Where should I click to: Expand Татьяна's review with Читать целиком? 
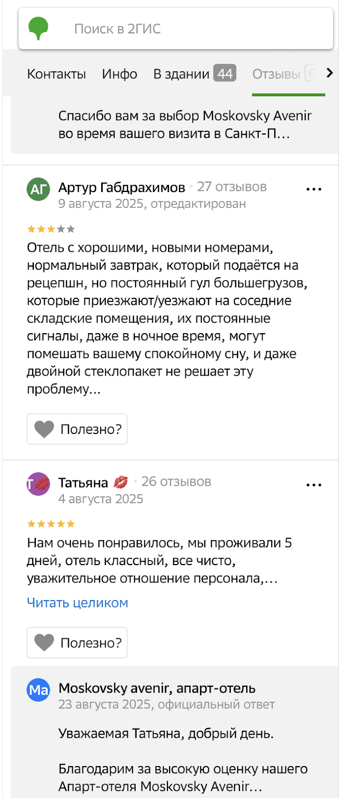point(77,602)
